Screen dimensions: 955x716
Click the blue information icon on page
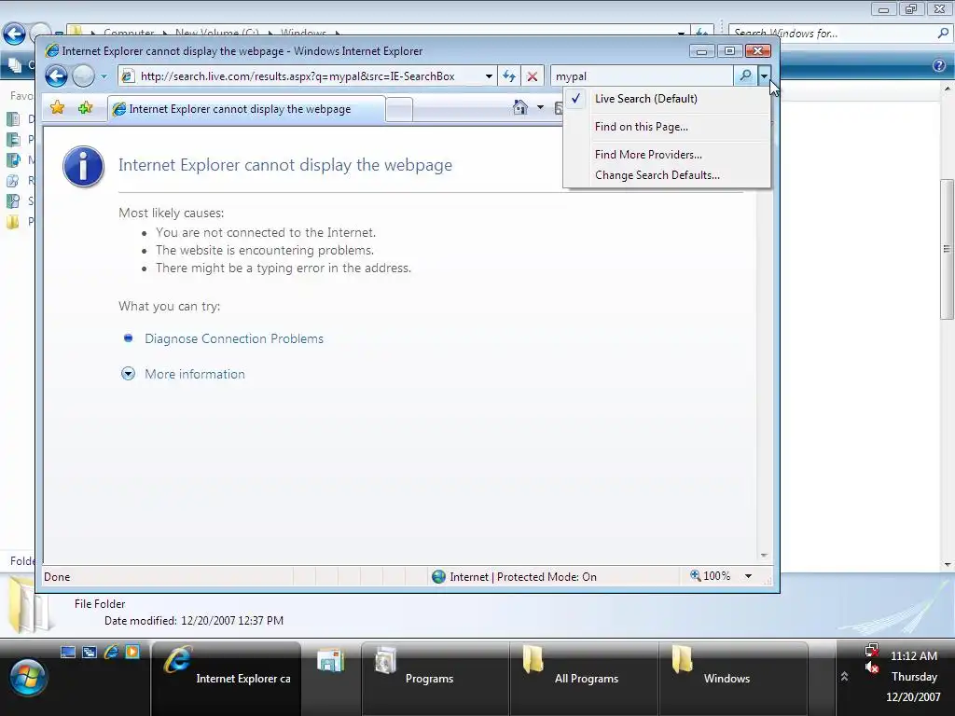(x=83, y=166)
